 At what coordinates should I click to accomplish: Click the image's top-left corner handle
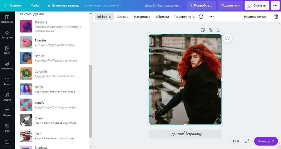[x=149, y=34]
